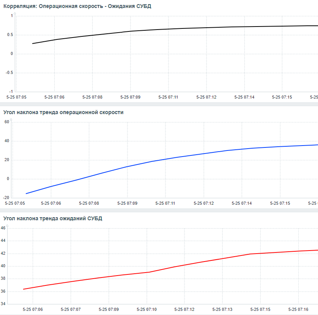Select '5-25 07:08' label under correlation chart
The width and height of the screenshot is (318, 315).
click(x=93, y=97)
